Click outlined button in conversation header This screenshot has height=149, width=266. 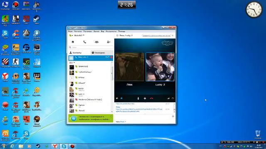click(x=156, y=36)
